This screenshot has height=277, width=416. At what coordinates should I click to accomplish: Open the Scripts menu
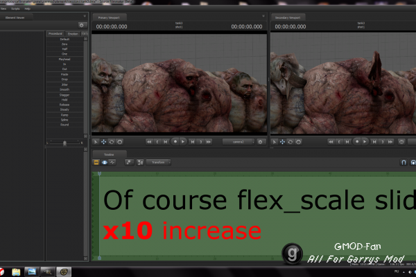(x=15, y=9)
